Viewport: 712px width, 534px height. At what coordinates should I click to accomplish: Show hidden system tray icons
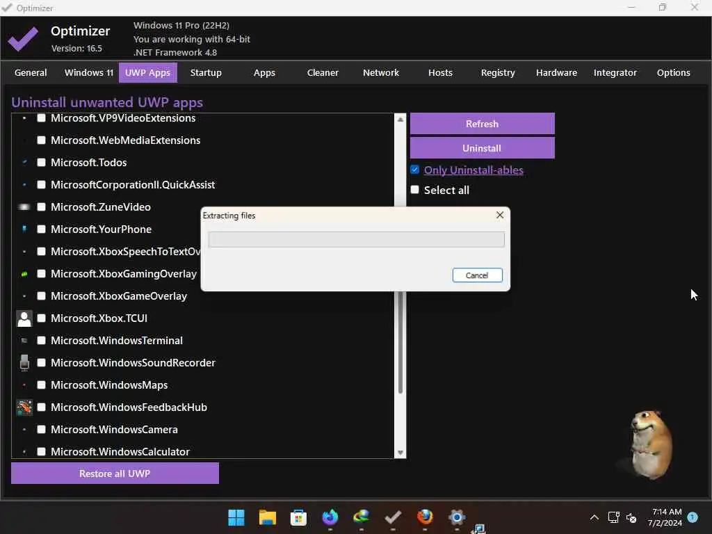(x=594, y=517)
